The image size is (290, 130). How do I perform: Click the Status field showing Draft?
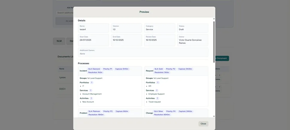coord(193,28)
